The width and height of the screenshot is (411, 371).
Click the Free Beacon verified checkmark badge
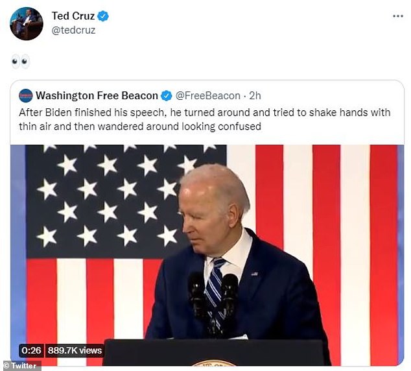point(166,96)
